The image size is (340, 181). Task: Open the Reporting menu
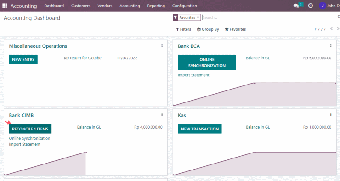point(156,6)
